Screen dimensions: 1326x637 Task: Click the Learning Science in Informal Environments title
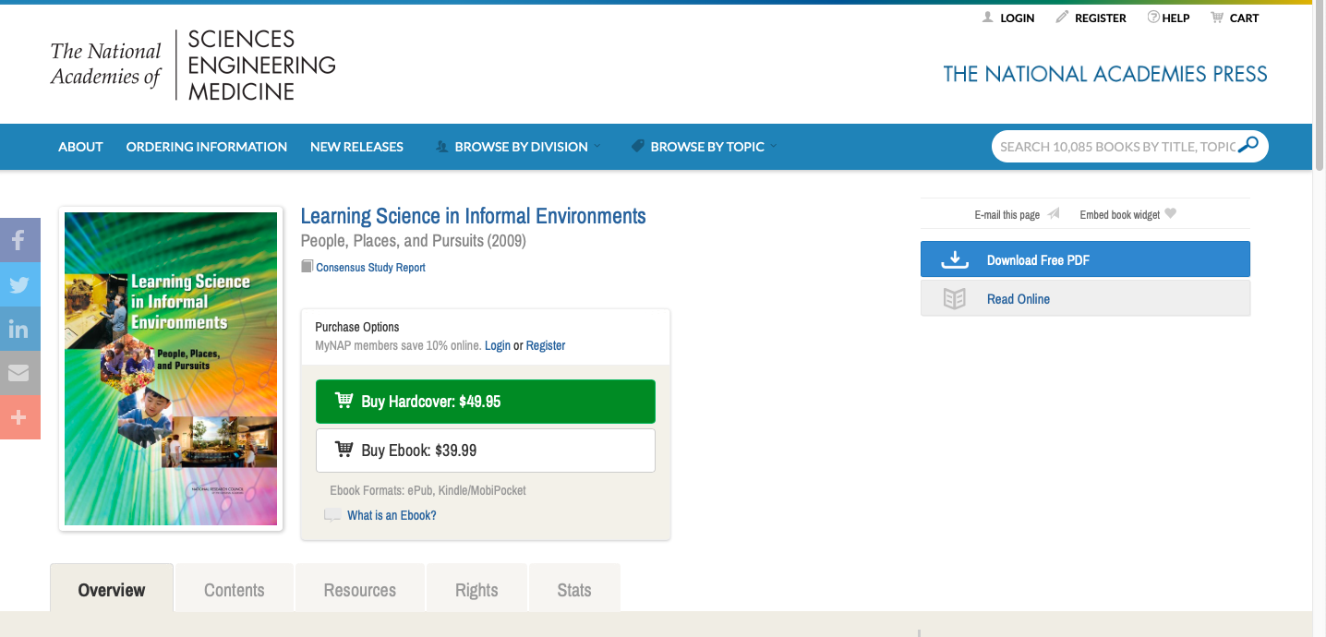tap(474, 216)
